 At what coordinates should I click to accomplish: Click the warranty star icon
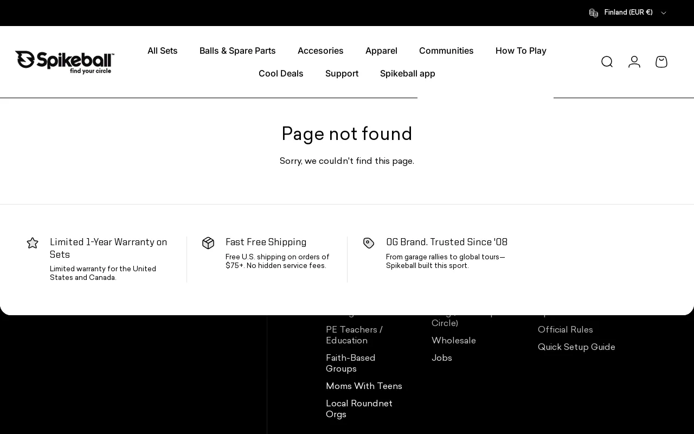(33, 243)
